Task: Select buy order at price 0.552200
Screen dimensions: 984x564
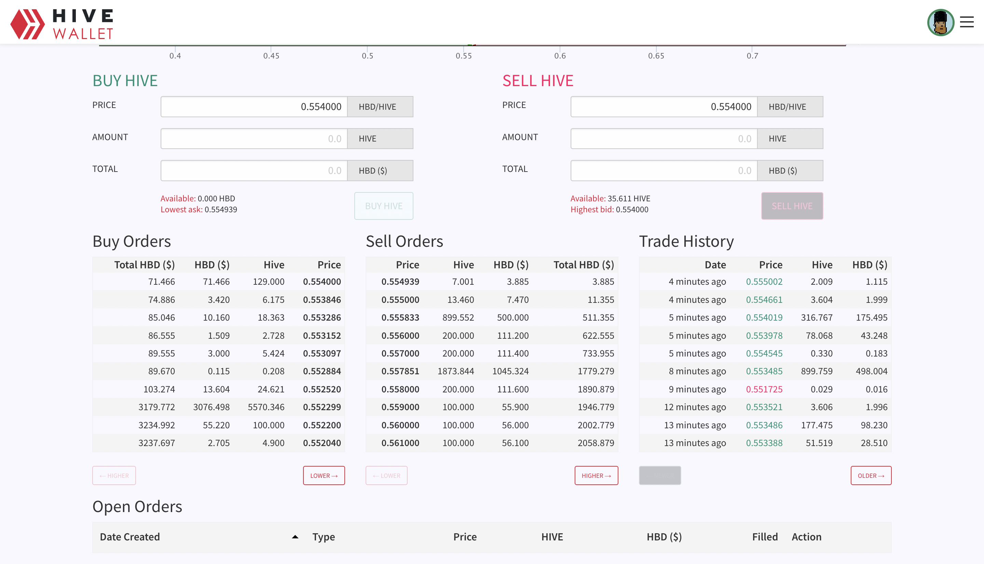Action: coord(218,425)
